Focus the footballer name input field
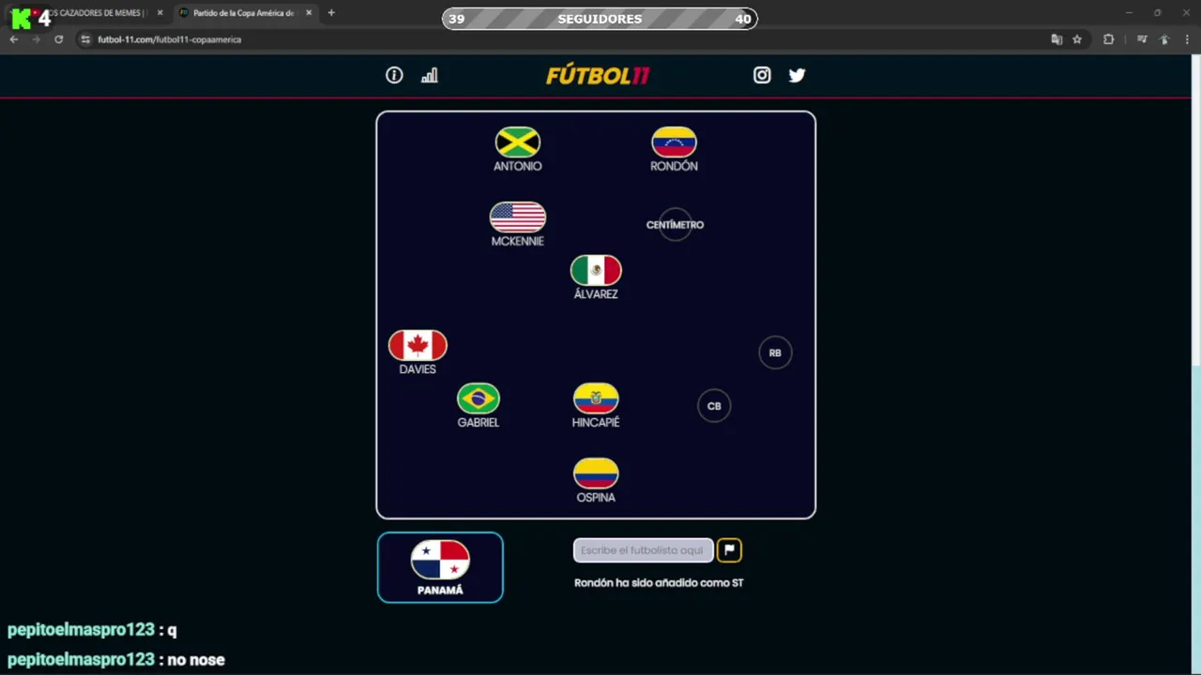 643,550
